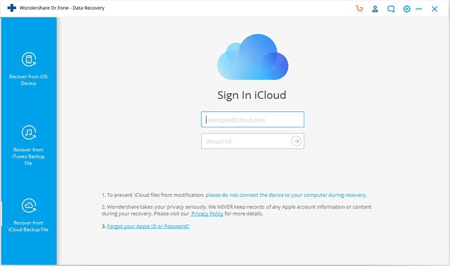Close the Dr.Fone window
Screen dimensions: 450x266
pyautogui.click(x=434, y=9)
